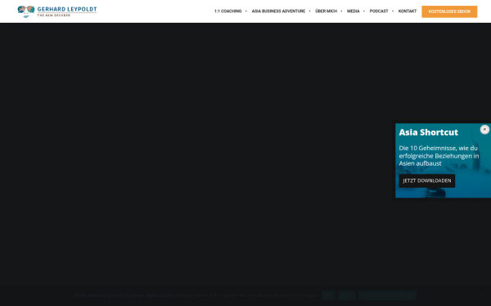Click the Asia Shortcut heading
This screenshot has width=491, height=306.
tap(428, 132)
